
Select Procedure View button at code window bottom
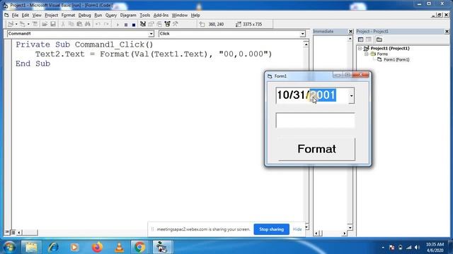(x=7, y=232)
